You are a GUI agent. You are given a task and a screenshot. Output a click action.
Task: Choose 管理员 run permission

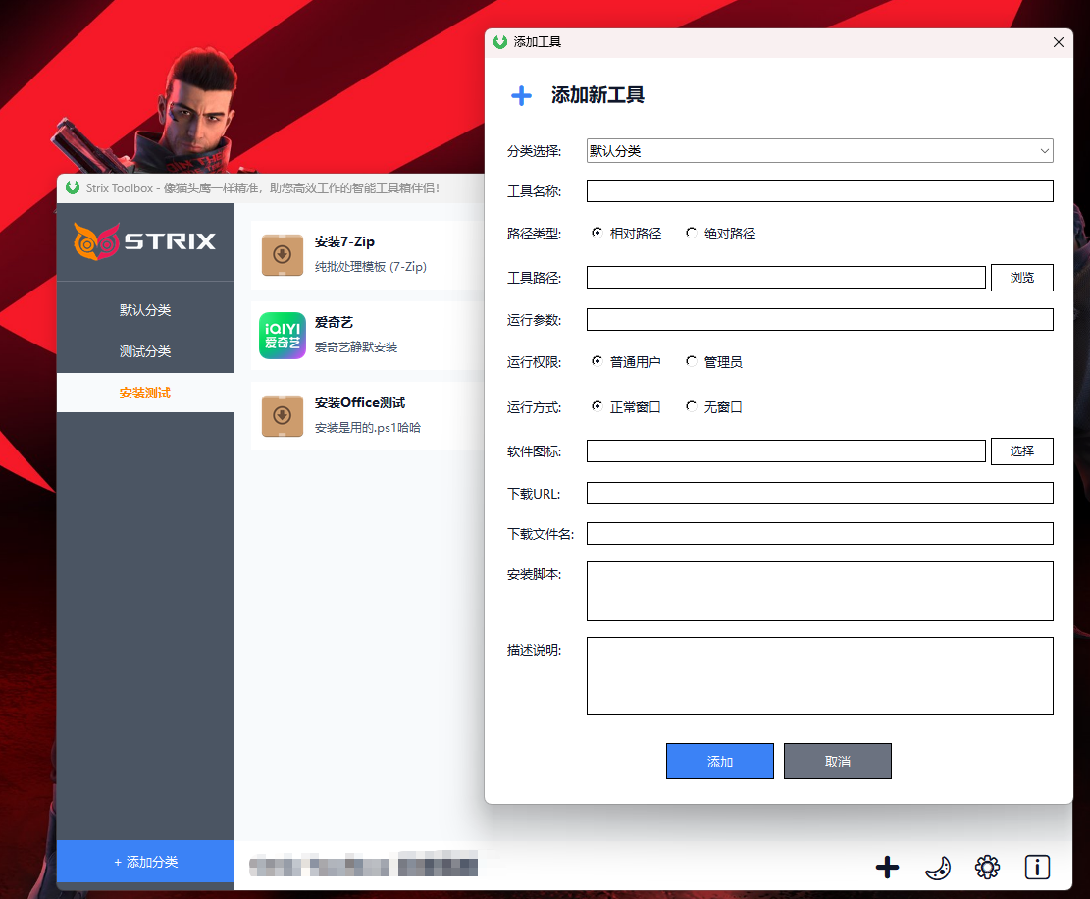pyautogui.click(x=692, y=362)
